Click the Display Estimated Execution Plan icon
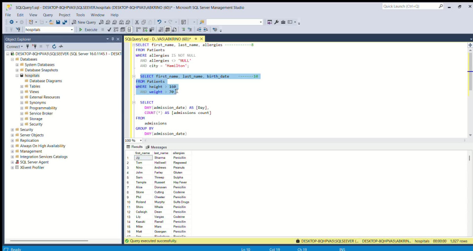This screenshot has width=473, height=251. (x=116, y=29)
